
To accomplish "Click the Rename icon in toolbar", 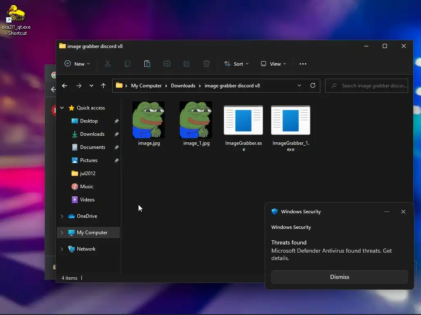I will pos(167,64).
